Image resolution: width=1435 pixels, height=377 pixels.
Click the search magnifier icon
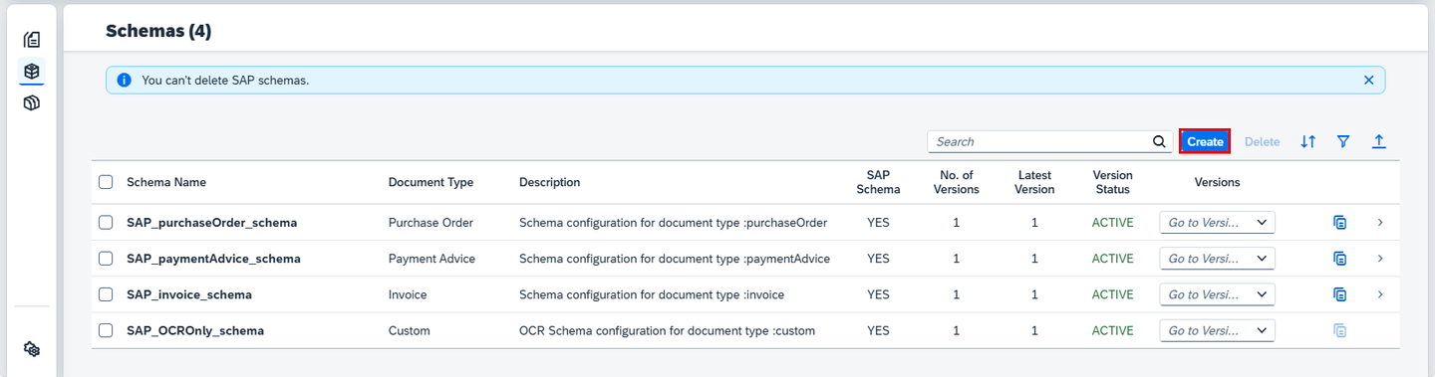[1159, 142]
